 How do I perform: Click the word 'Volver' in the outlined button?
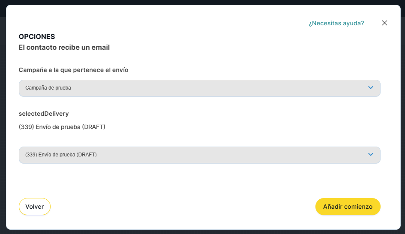coord(35,207)
